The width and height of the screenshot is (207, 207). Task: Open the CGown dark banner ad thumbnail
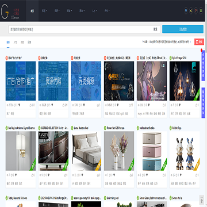tap(119, 81)
